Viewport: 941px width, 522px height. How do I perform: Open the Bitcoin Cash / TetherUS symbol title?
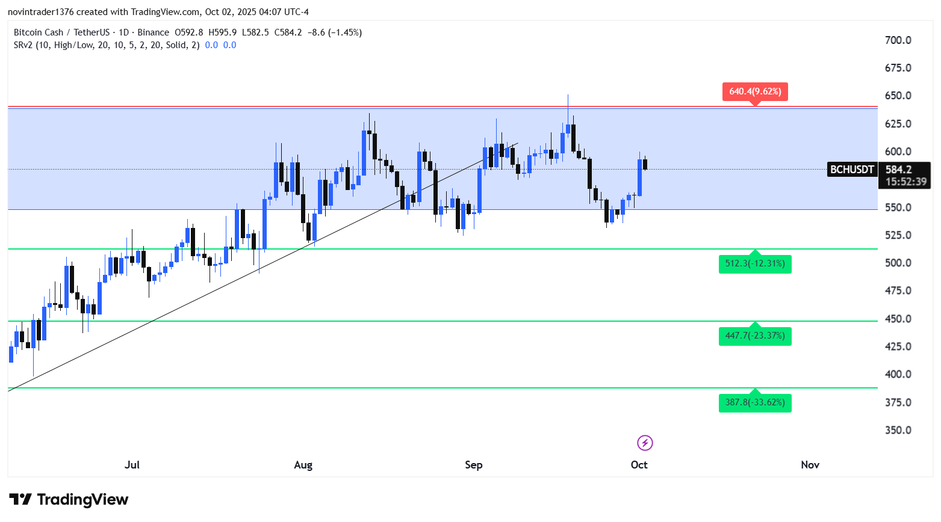(x=61, y=32)
